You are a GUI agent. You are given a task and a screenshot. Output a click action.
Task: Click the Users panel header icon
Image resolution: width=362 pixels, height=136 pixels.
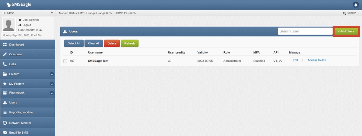[65, 31]
